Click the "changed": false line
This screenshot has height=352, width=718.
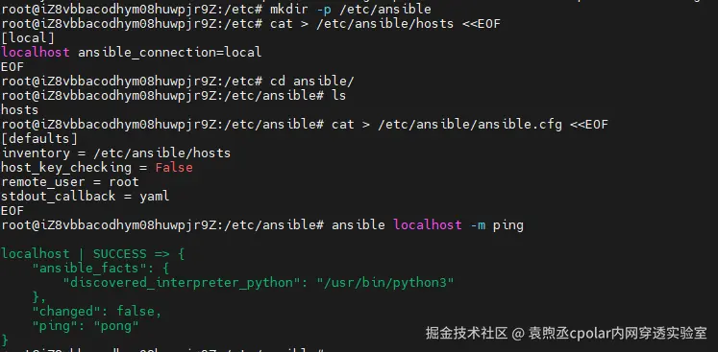pos(97,312)
